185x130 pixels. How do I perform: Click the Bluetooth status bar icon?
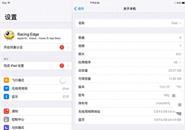(175, 3)
